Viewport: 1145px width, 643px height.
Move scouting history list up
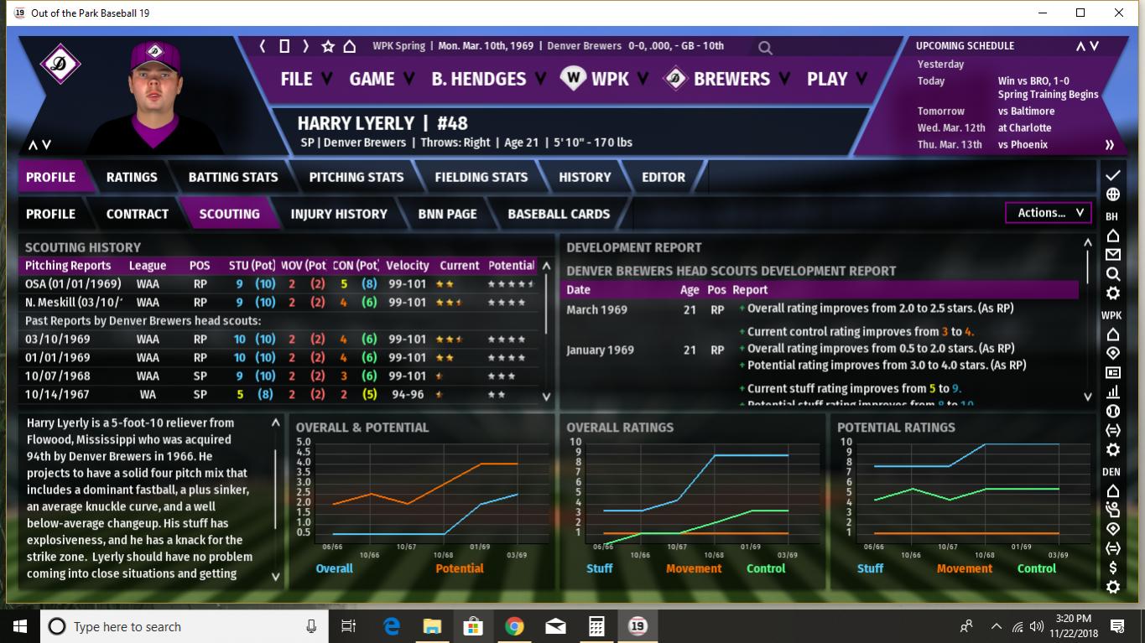(x=546, y=266)
